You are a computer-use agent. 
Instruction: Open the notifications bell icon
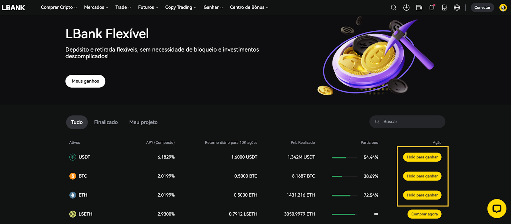(x=432, y=7)
